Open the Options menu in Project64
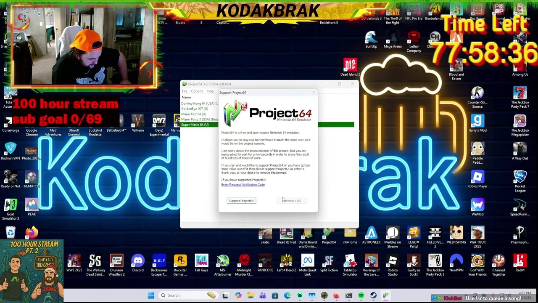 point(197,91)
